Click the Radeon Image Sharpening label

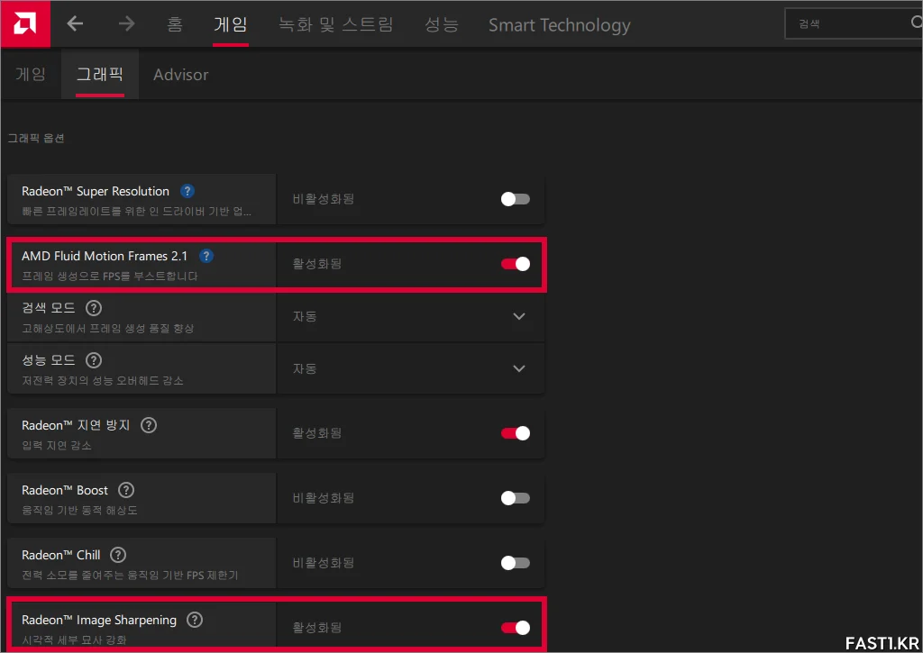pos(99,620)
